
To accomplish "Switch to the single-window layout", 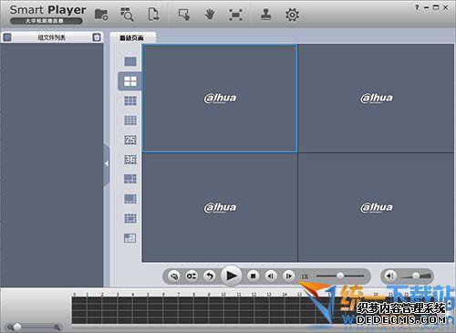I will point(130,61).
